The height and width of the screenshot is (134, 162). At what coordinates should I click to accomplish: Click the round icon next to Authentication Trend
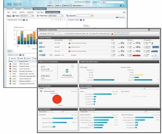(27, 20)
